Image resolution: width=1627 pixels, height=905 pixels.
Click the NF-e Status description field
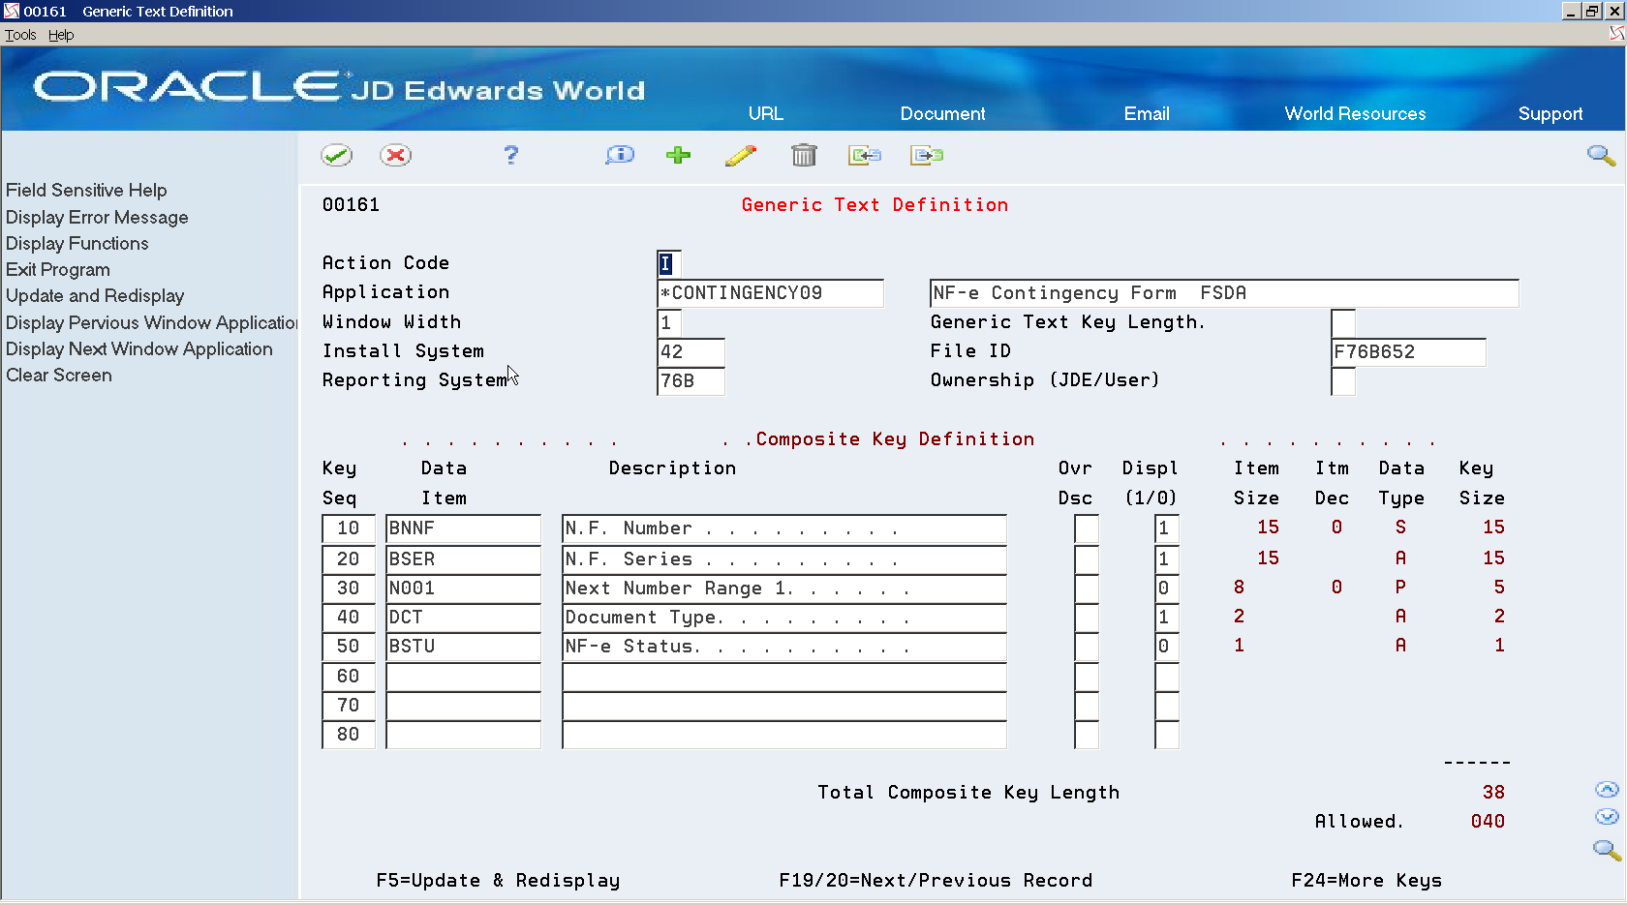(x=784, y=647)
